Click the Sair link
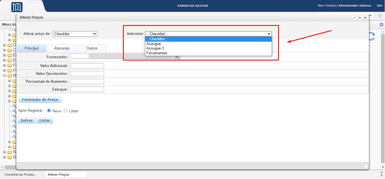The image size is (385, 179). pyautogui.click(x=379, y=5)
